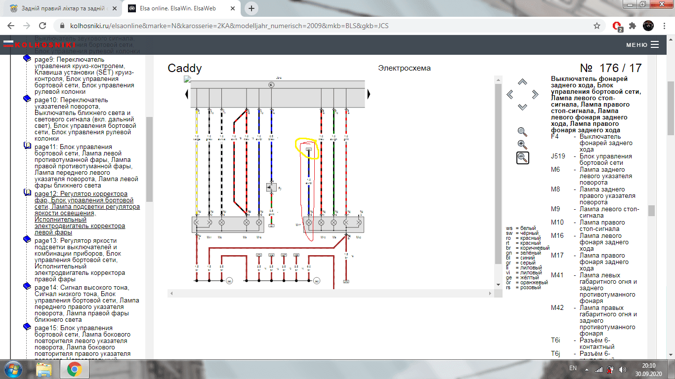Open Chrome three-dot menu
This screenshot has width=675, height=379.
coord(664,26)
